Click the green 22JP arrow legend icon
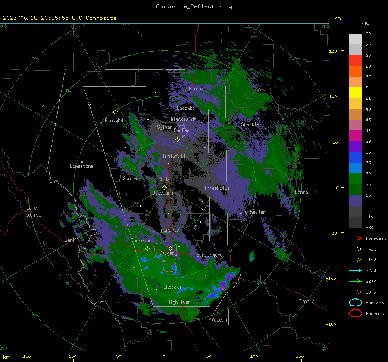 pos(355,281)
